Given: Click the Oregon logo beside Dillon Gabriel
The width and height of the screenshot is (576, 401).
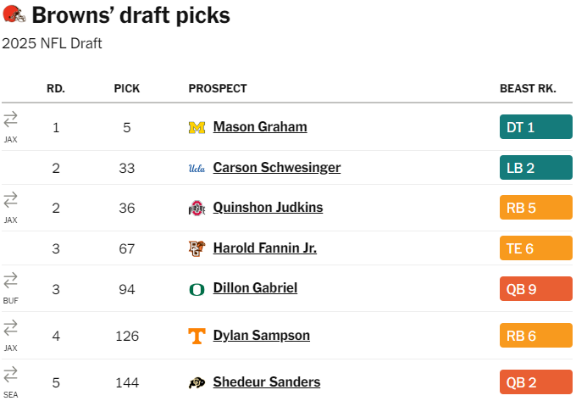Looking at the screenshot, I should pos(197,289).
